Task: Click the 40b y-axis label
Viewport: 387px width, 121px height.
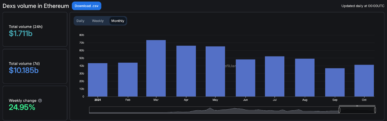Action: (x=82, y=66)
